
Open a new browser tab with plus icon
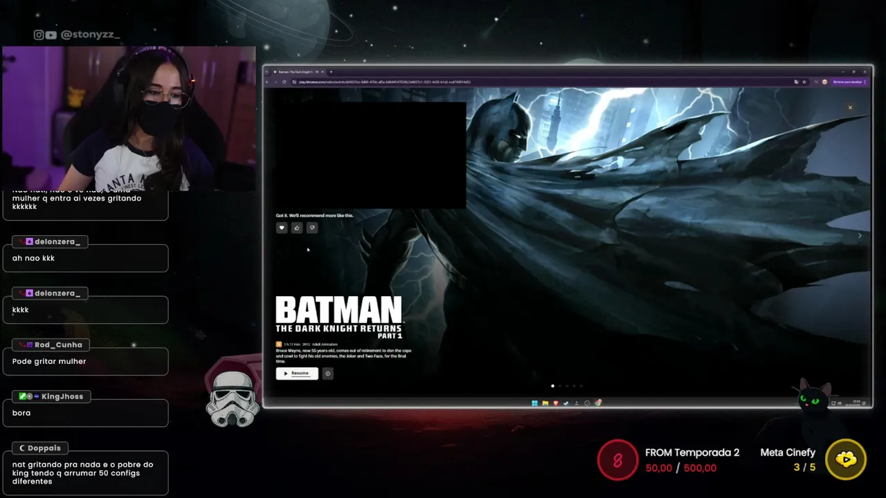click(331, 72)
